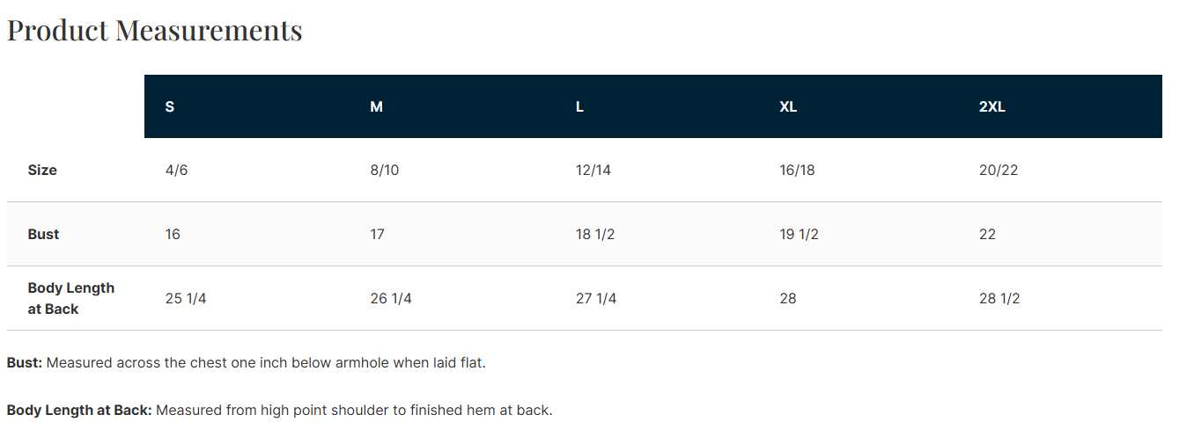Select the 2XL column header

point(991,106)
